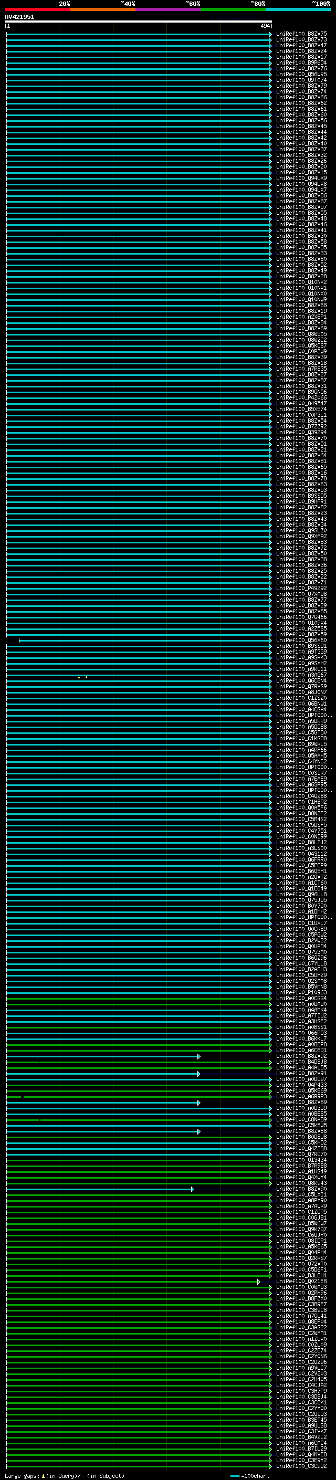336x1480 pixels.
Task: Open hit UniRef100_Q56WR5
Action: 301,74
